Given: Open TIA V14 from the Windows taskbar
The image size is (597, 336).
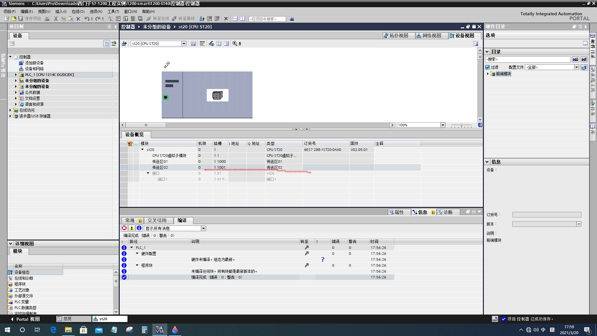Looking at the screenshot, I should coord(160,330).
